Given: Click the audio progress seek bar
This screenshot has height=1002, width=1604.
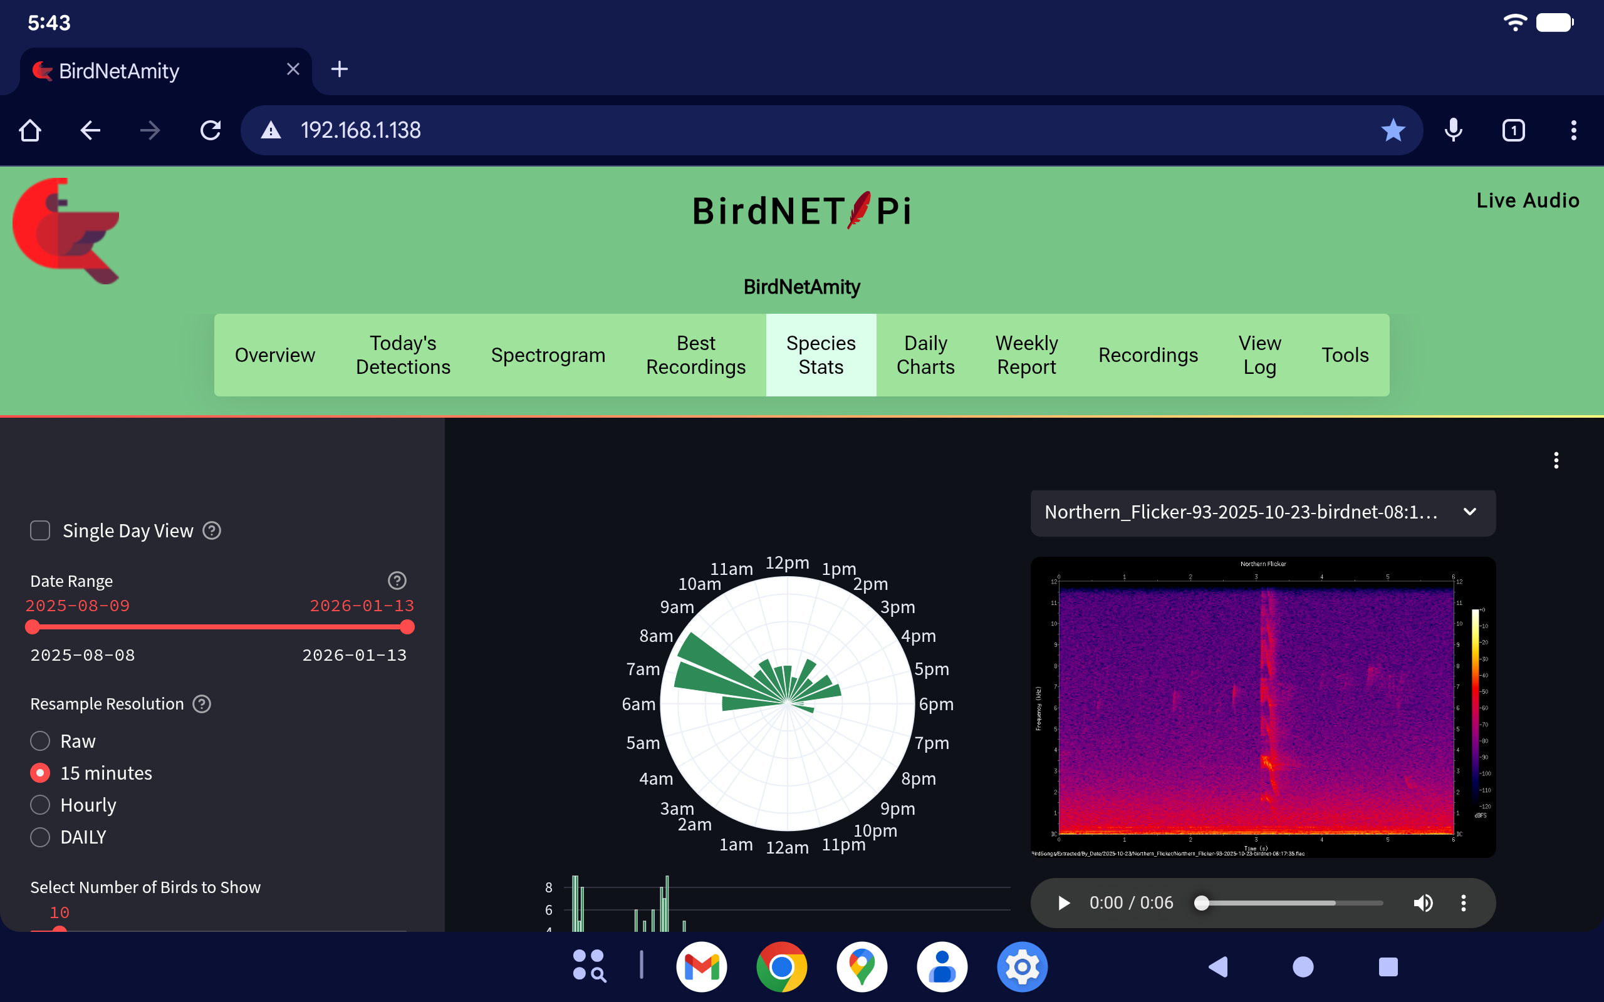Looking at the screenshot, I should (1291, 902).
